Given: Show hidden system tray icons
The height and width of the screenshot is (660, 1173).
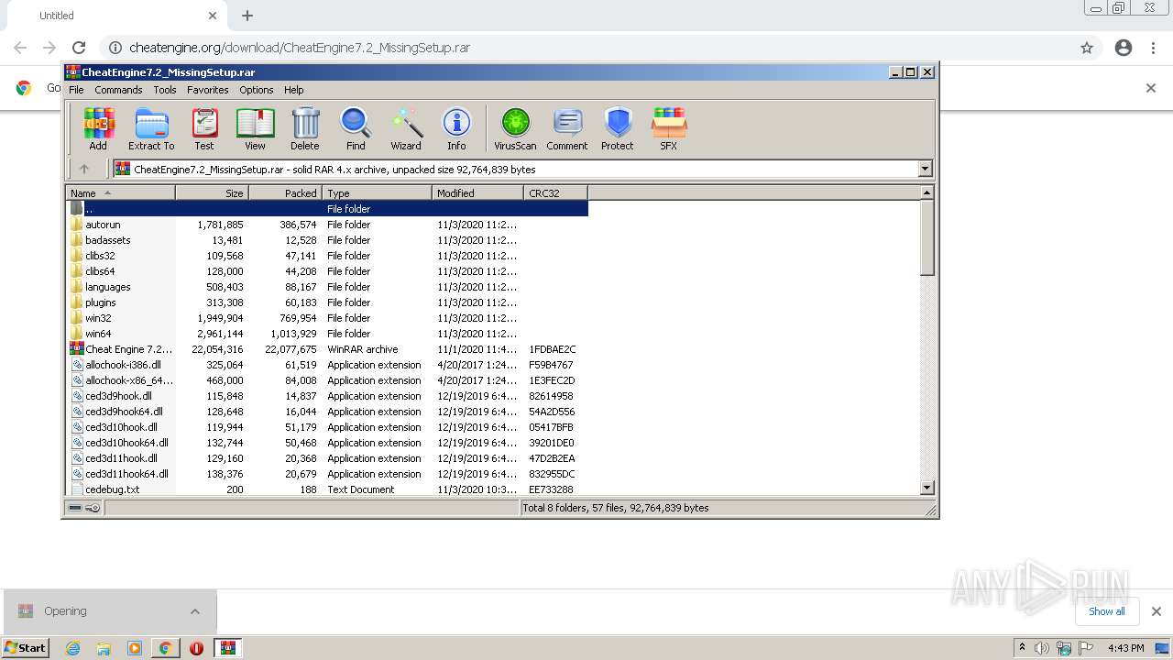Looking at the screenshot, I should pos(1023,647).
